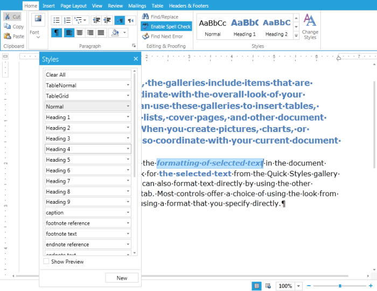The width and height of the screenshot is (377, 291).
Task: Switch to the View tab
Action: tap(97, 6)
